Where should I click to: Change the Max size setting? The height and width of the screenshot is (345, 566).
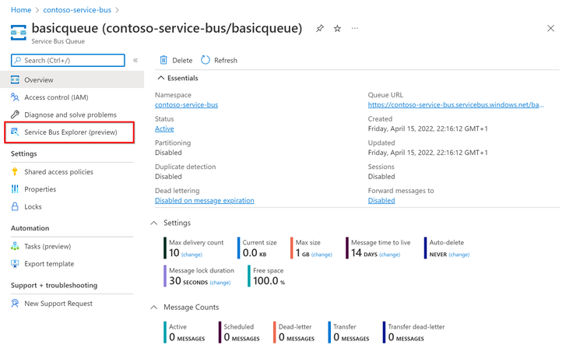coord(322,255)
